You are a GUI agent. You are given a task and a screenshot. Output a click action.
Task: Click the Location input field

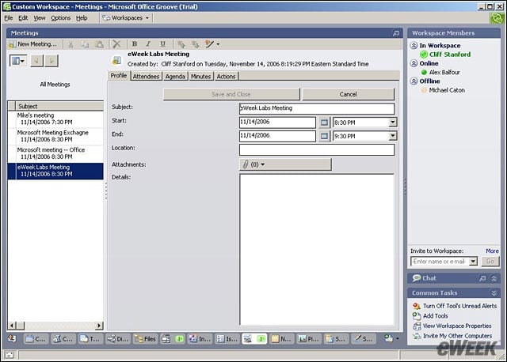(x=317, y=149)
